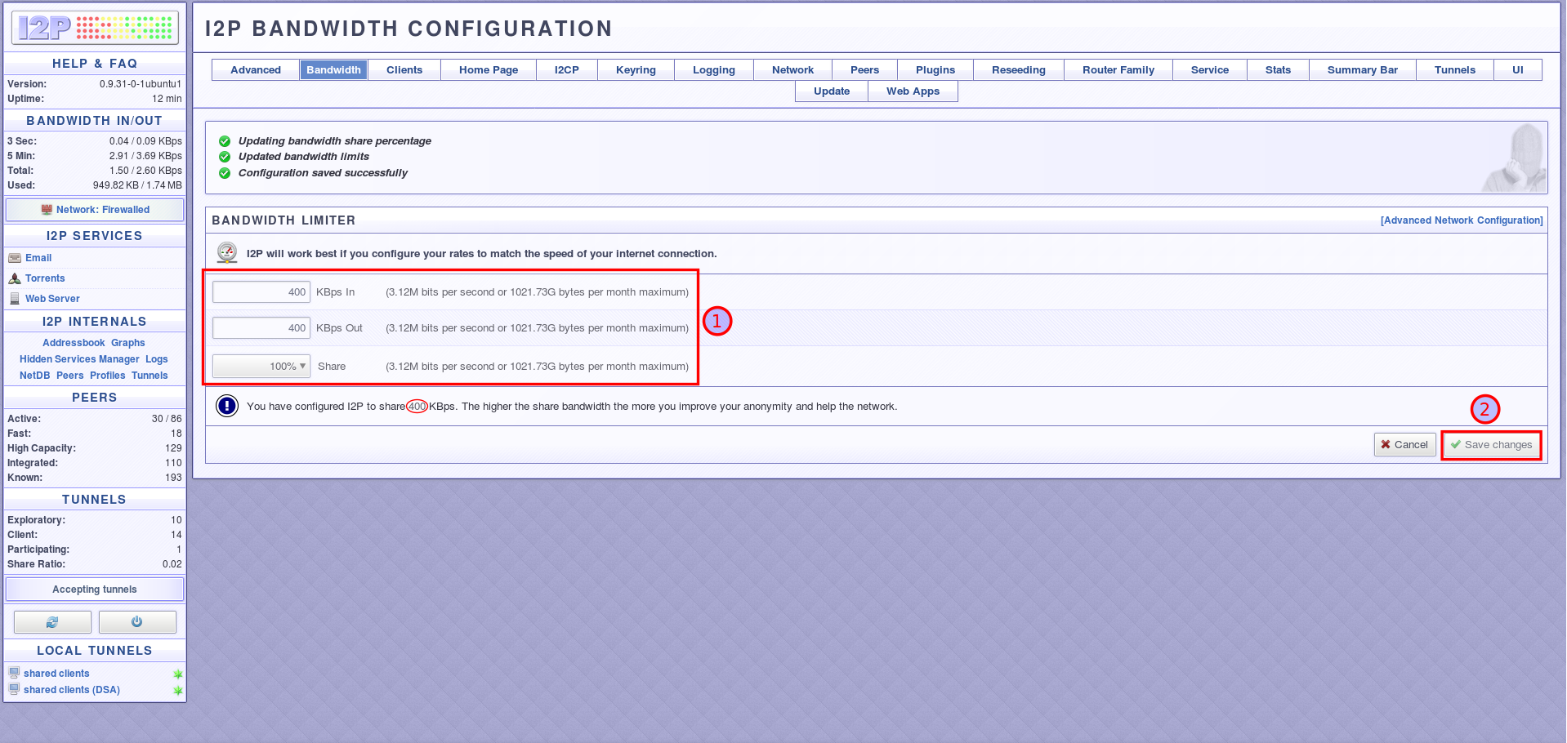The width and height of the screenshot is (1567, 743).
Task: Open the Share percentage dropdown
Action: 261,367
